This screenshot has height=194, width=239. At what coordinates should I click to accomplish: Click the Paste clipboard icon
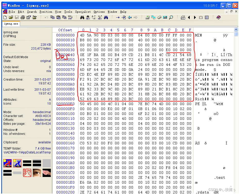[58, 17]
